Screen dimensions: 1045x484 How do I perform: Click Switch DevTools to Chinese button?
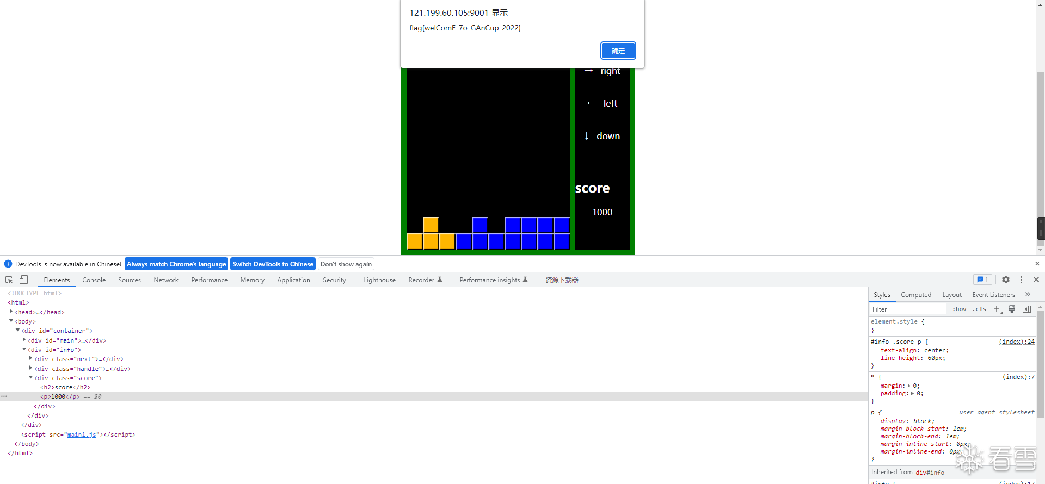[x=273, y=264]
